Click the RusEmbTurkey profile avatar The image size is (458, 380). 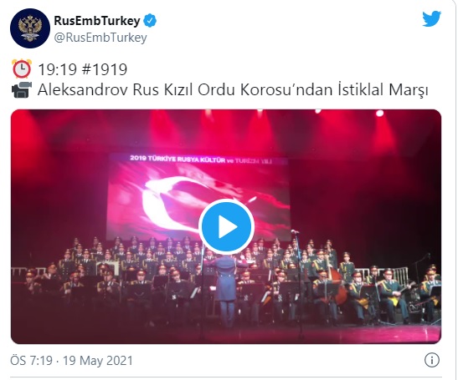30,28
